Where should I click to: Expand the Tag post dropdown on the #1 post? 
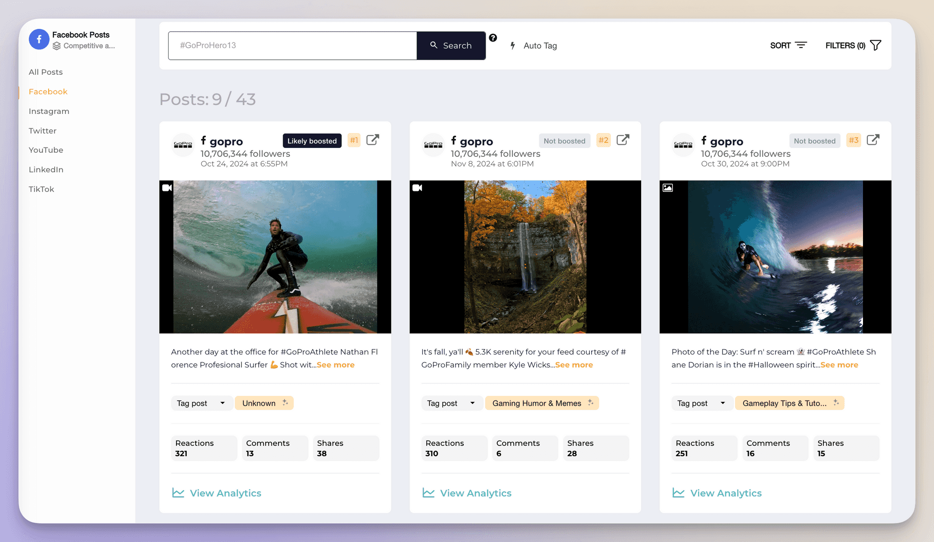(201, 403)
